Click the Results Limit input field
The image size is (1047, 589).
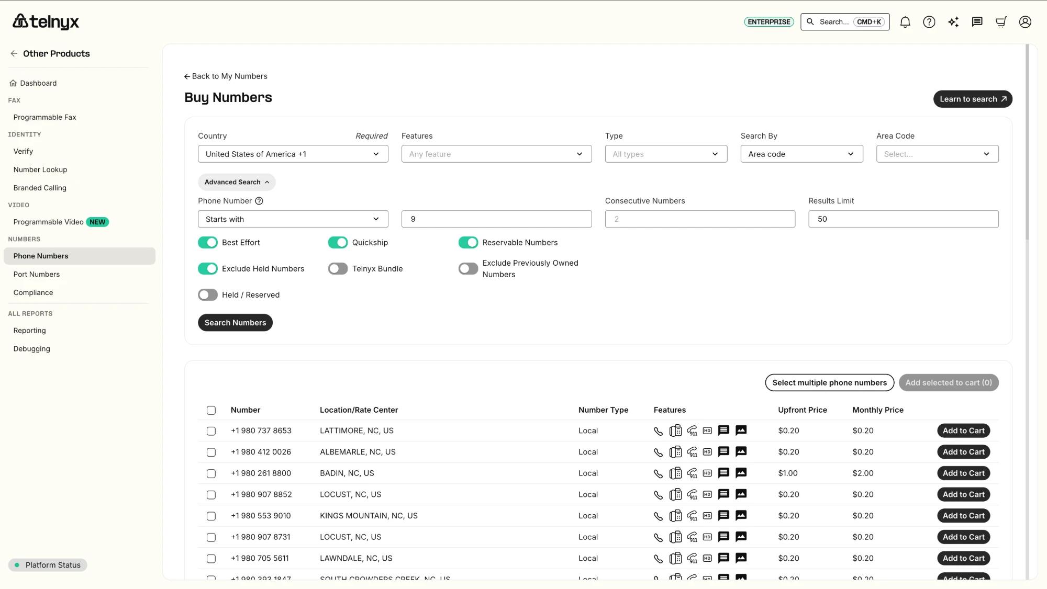coord(903,219)
